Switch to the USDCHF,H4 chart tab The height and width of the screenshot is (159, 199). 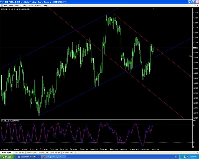[x=19, y=152]
